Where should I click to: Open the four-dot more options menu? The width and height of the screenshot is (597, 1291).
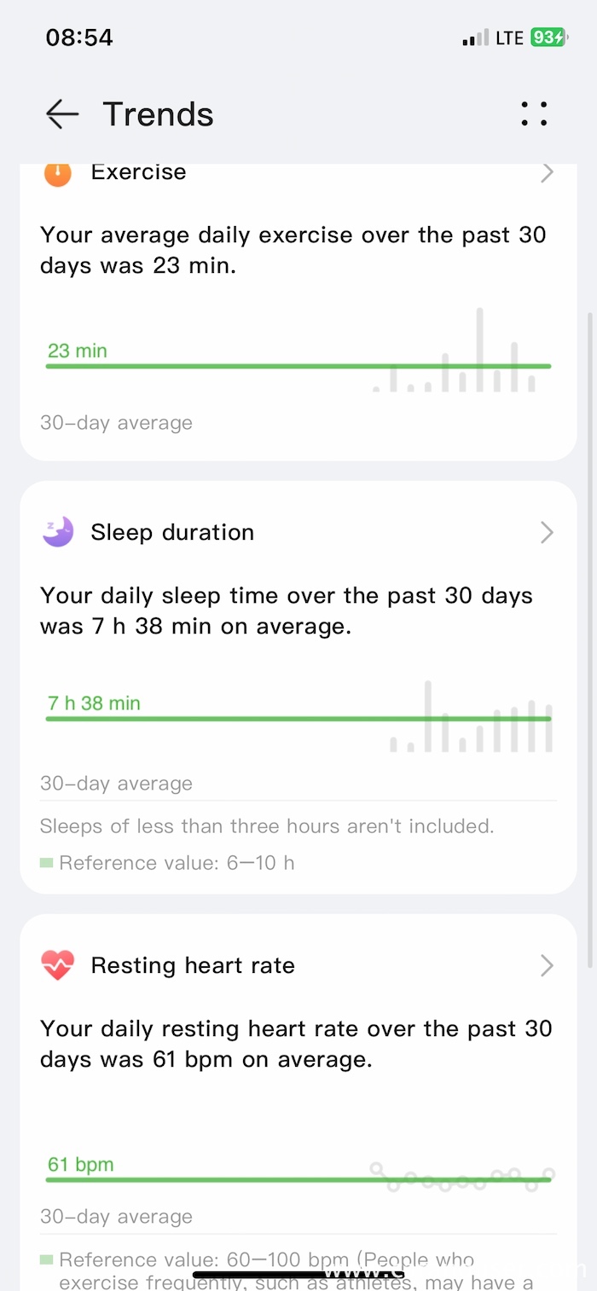point(534,114)
